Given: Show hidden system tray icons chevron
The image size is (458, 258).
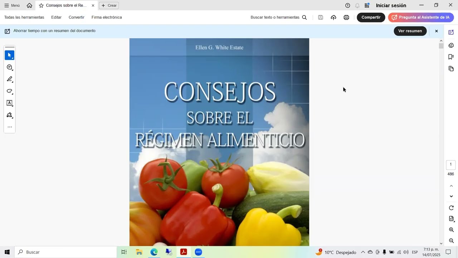Looking at the screenshot, I should [x=363, y=252].
